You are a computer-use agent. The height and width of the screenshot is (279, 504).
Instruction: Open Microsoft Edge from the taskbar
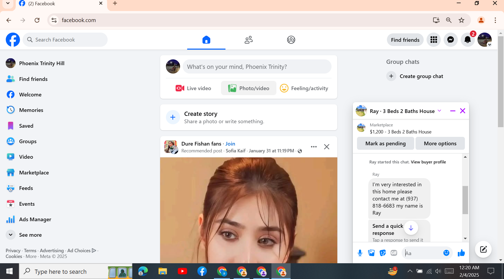coord(143,271)
